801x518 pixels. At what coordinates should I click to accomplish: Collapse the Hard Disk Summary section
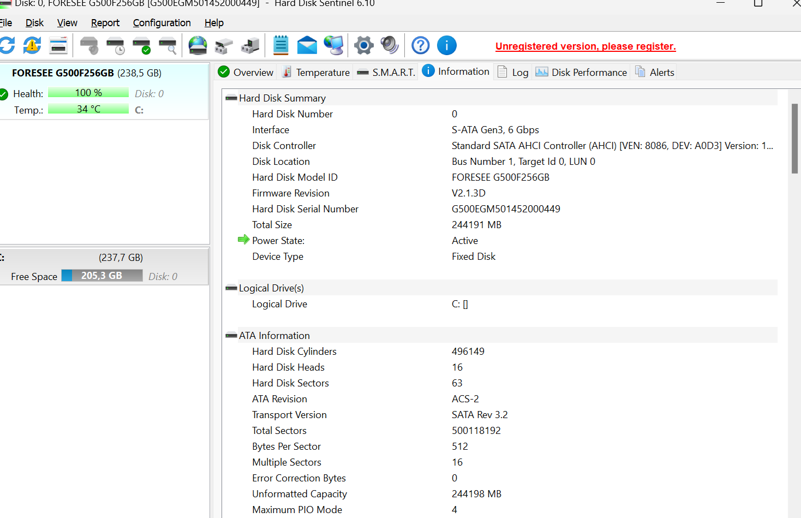pos(231,98)
